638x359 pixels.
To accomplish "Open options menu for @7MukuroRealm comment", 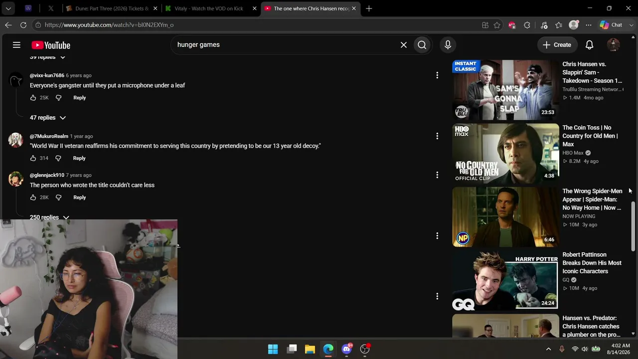I will click(x=437, y=136).
